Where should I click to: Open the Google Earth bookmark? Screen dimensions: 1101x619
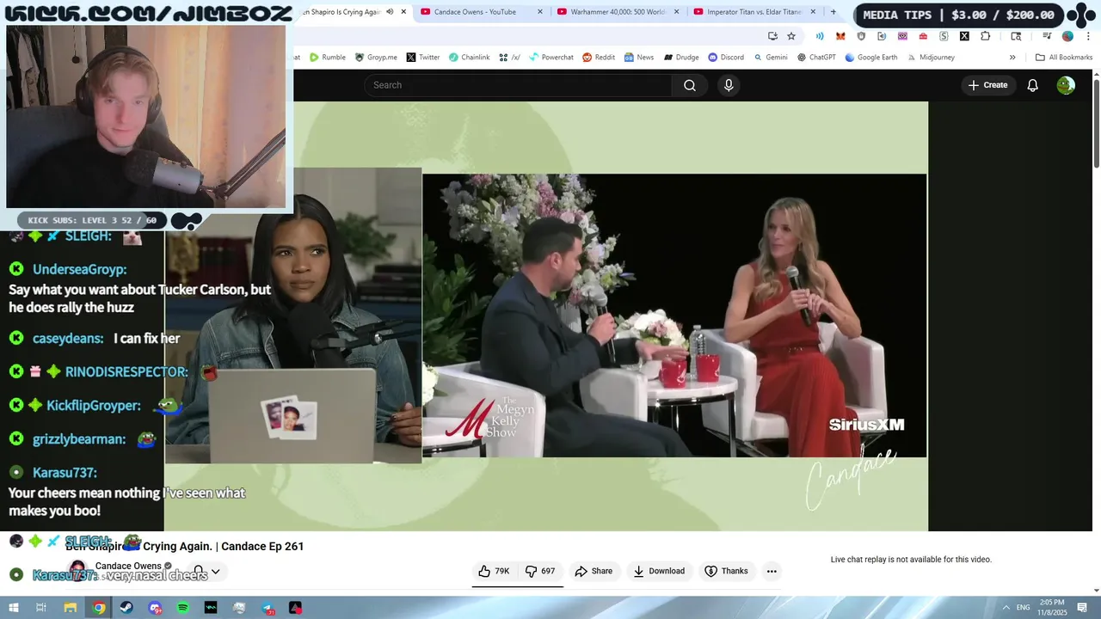870,58
